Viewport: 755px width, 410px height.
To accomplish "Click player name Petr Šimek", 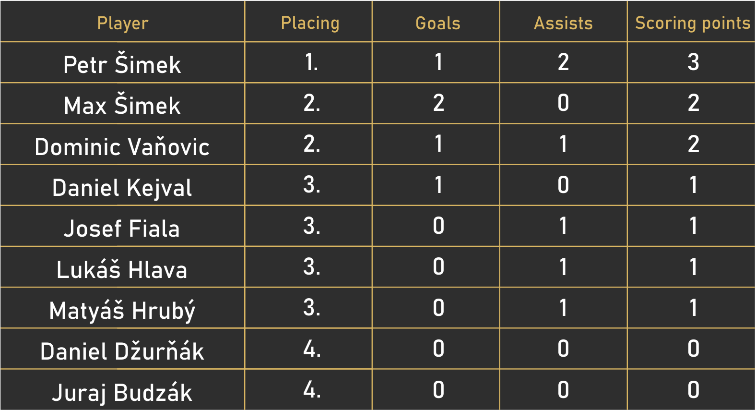I will (122, 64).
